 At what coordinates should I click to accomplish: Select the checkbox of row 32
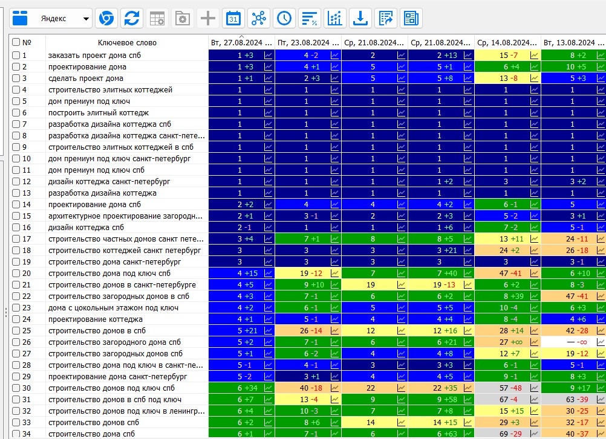coord(16,411)
